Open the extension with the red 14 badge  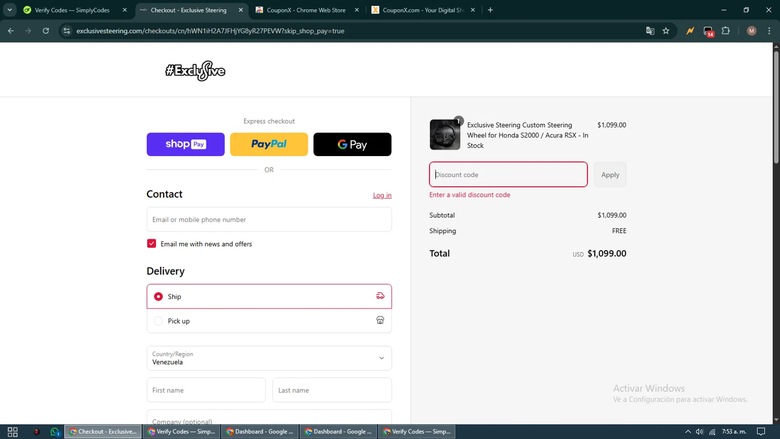[x=708, y=31]
